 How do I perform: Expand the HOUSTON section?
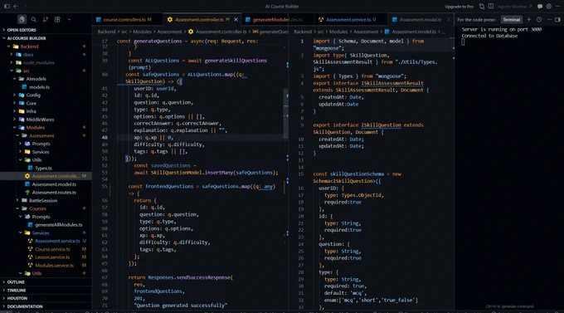(x=46, y=298)
